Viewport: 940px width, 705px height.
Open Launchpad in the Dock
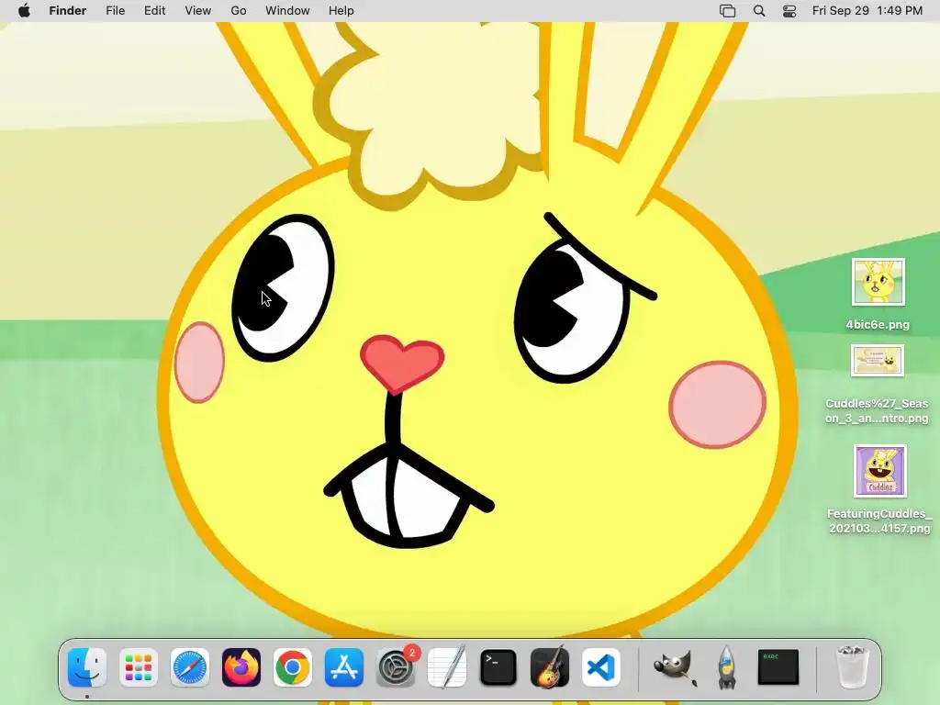[x=139, y=667]
